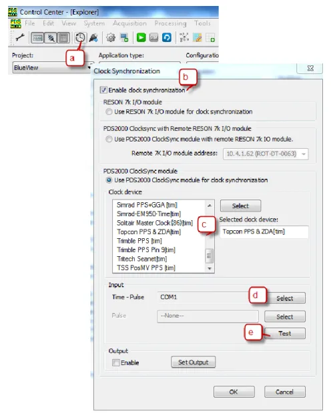Image resolution: width=335 pixels, height=413 pixels.
Task: Select Use PDS2000 ClockSync module radio button
Action: pyautogui.click(x=109, y=180)
